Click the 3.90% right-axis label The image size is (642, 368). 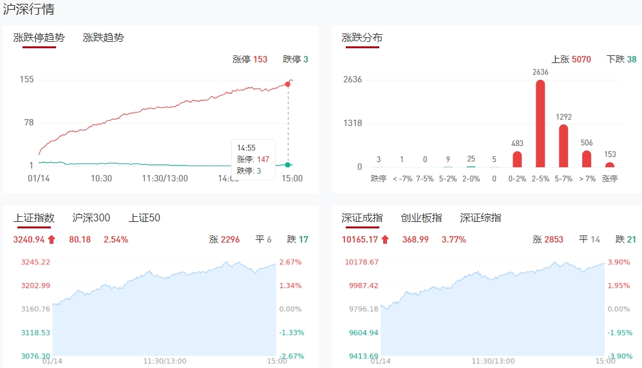point(619,262)
